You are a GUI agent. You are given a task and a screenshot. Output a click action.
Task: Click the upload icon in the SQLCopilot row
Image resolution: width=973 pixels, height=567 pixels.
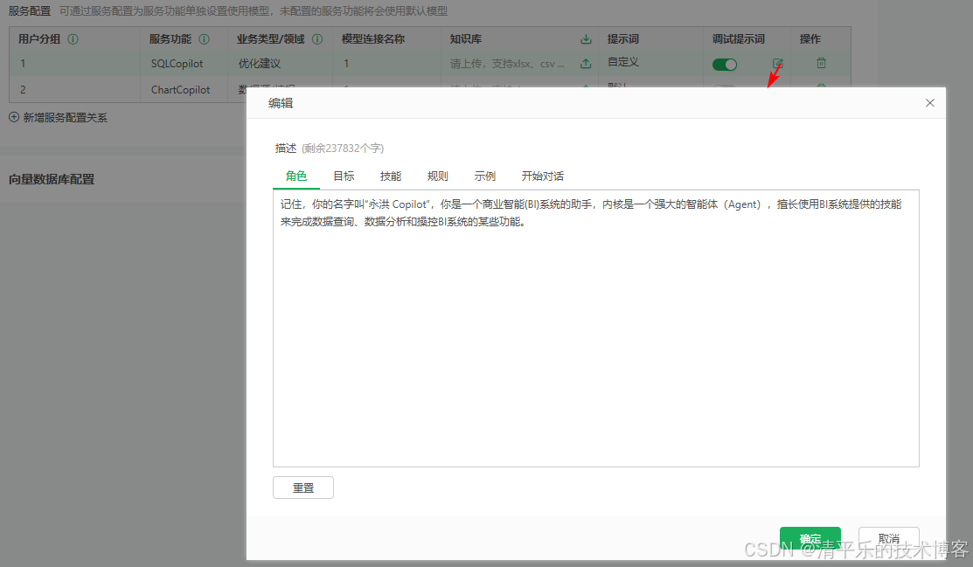(586, 63)
